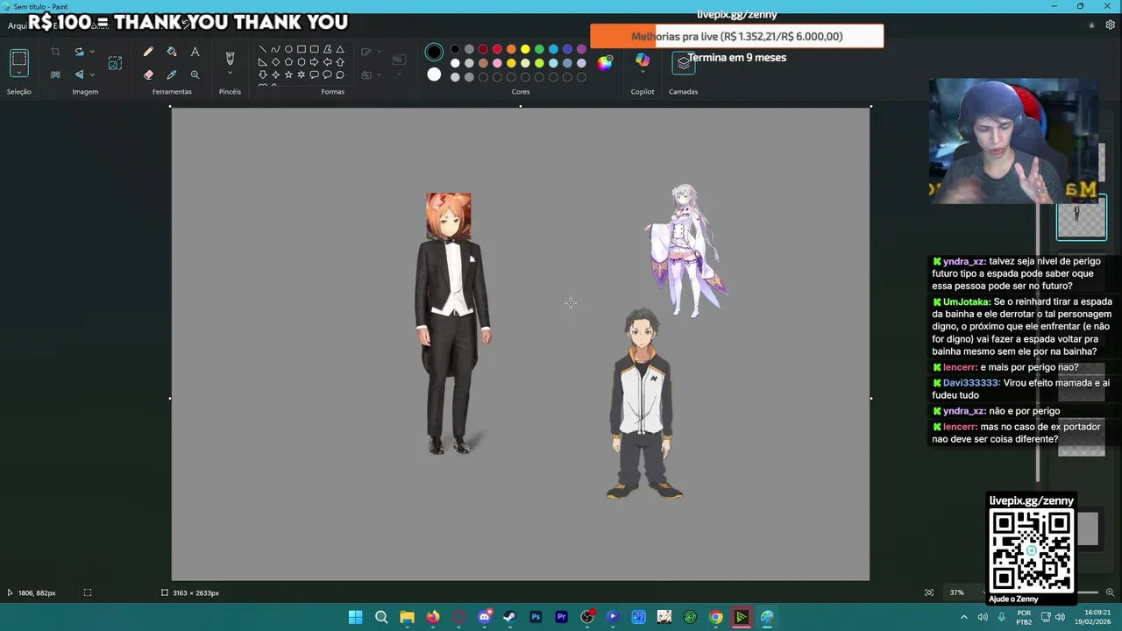Open Discord from taskbar
The width and height of the screenshot is (1122, 631).
(484, 617)
